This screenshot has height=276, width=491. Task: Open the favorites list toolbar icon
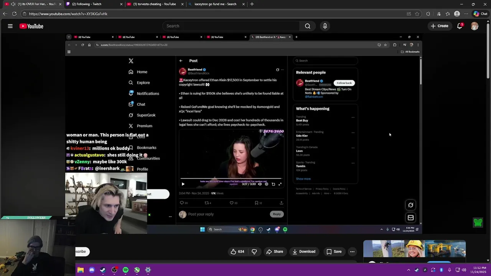pos(448,14)
